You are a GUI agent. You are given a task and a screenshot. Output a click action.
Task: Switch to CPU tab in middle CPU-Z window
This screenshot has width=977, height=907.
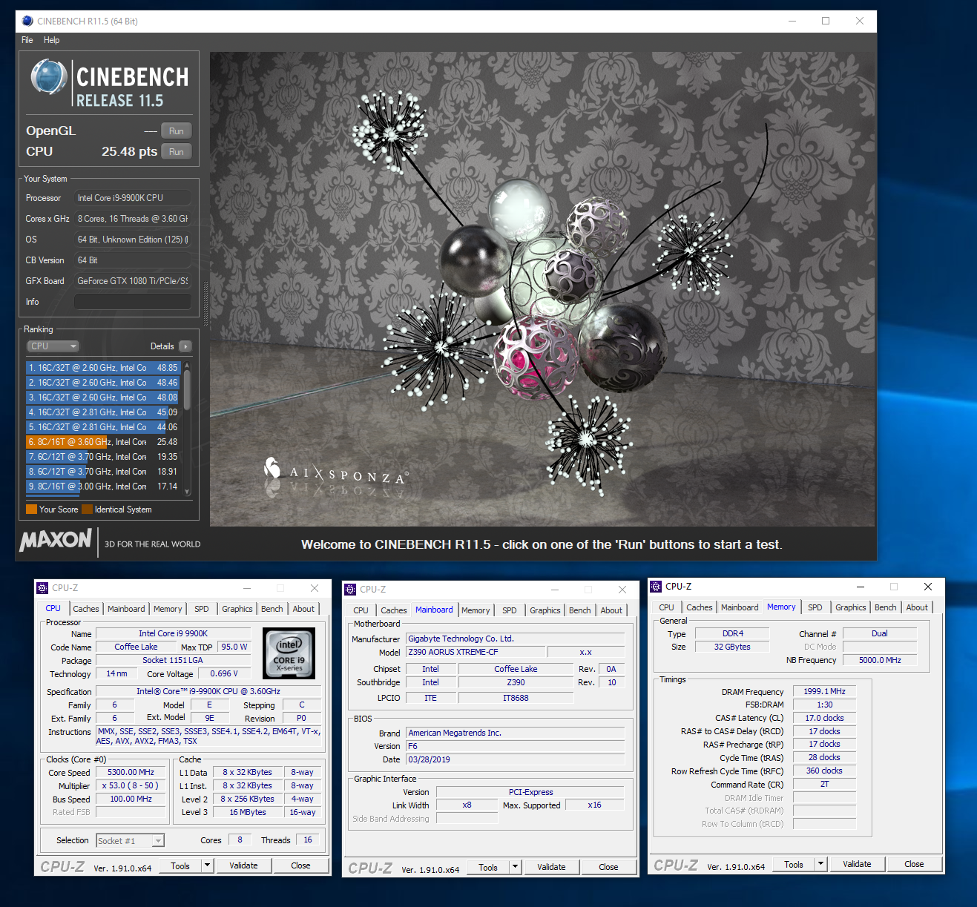tap(361, 610)
